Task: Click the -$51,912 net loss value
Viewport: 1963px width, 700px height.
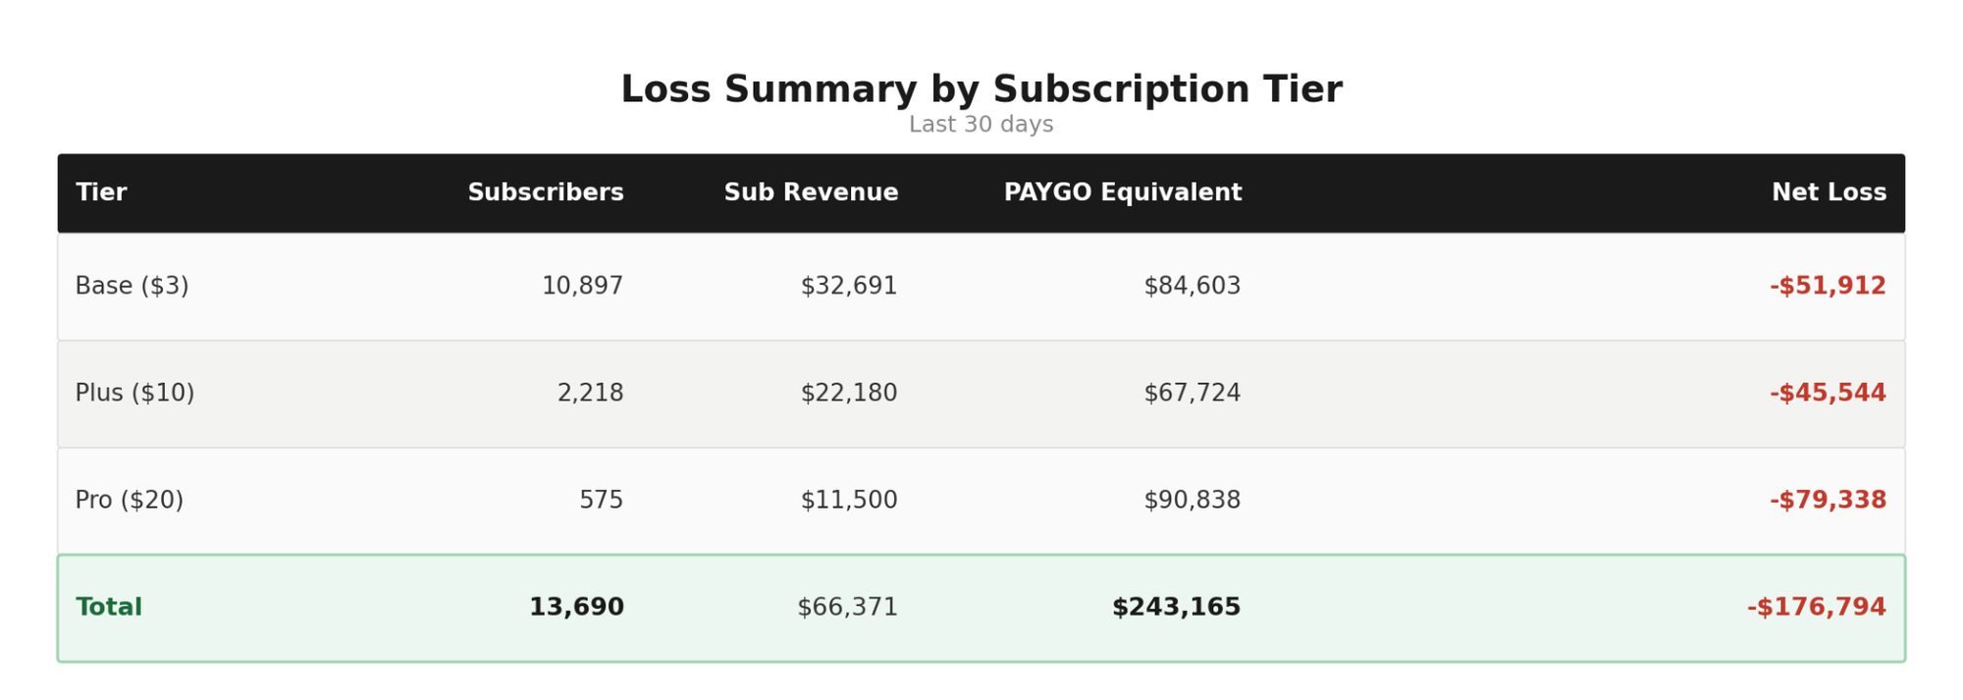Action: 1828,286
